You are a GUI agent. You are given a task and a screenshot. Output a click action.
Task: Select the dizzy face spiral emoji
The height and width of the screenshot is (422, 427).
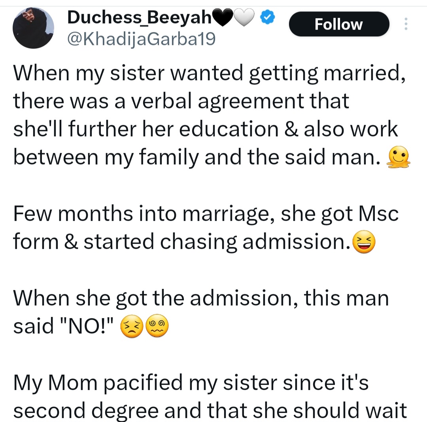pos(158,326)
